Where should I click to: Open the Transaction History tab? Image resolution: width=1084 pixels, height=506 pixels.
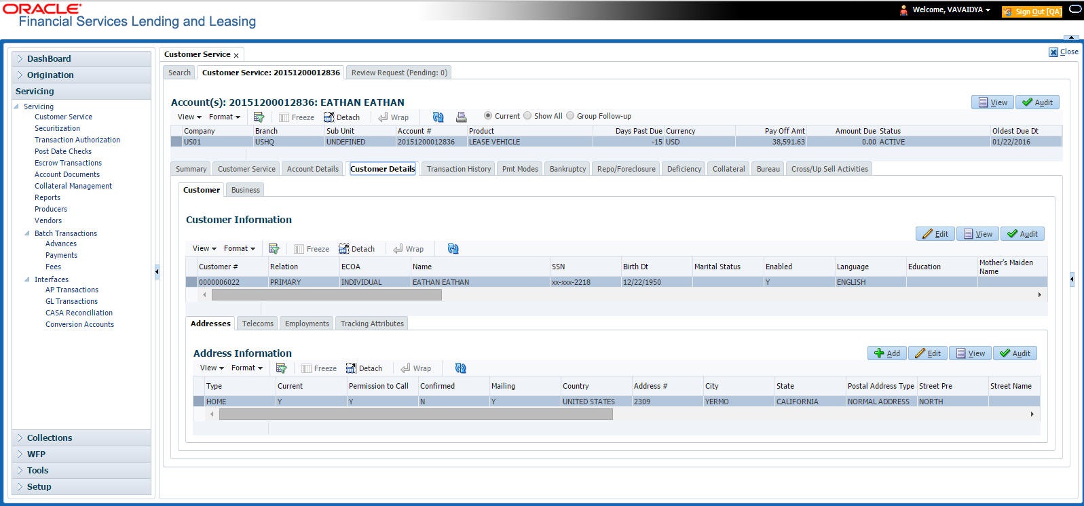click(x=459, y=169)
